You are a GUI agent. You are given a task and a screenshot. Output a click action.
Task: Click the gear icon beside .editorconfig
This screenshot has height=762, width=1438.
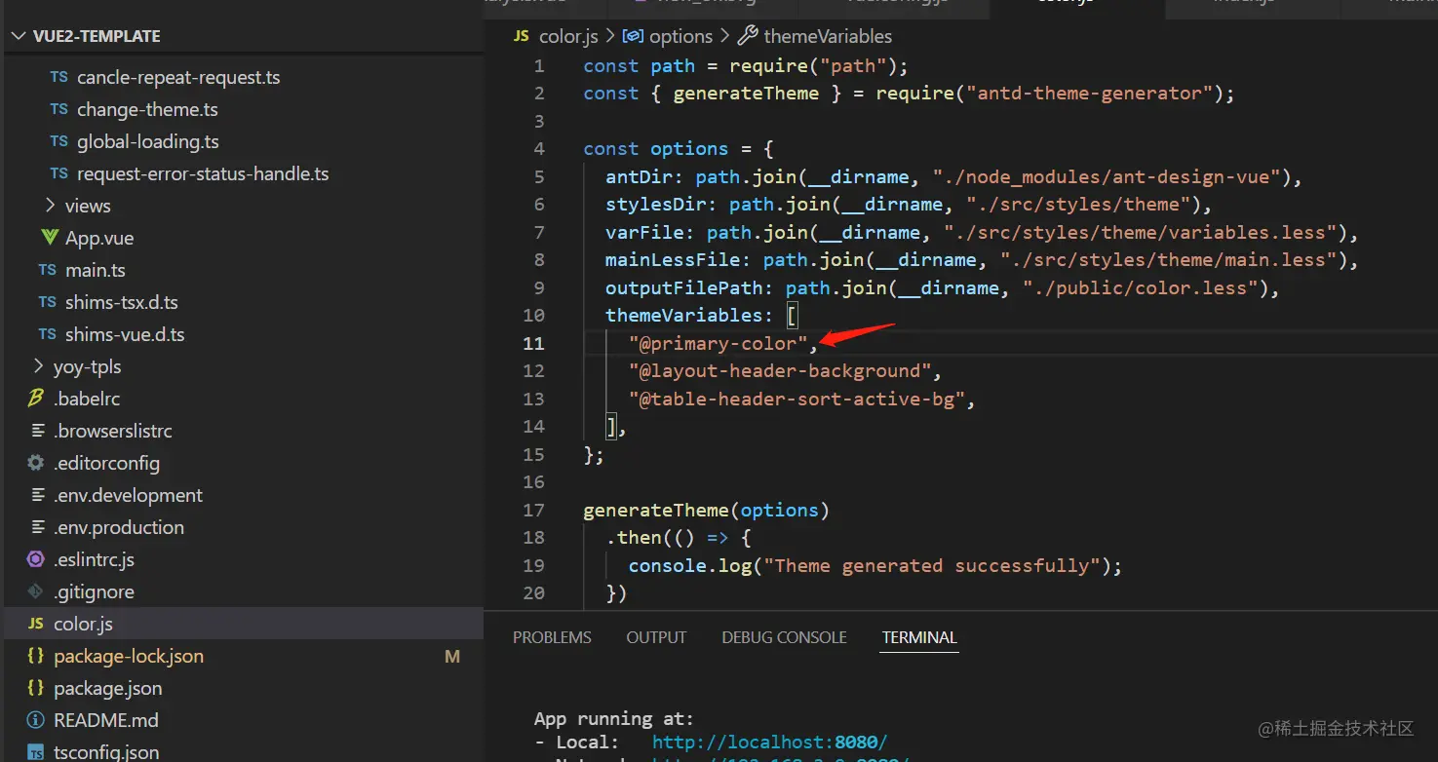click(x=36, y=463)
